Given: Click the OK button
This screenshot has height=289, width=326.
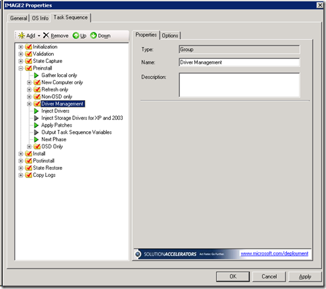Looking at the screenshot, I should point(233,276).
